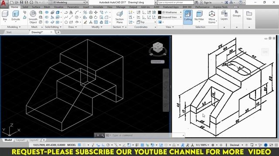Toggle ortho mode in status bar
The image size is (279, 156).
tap(103, 145)
